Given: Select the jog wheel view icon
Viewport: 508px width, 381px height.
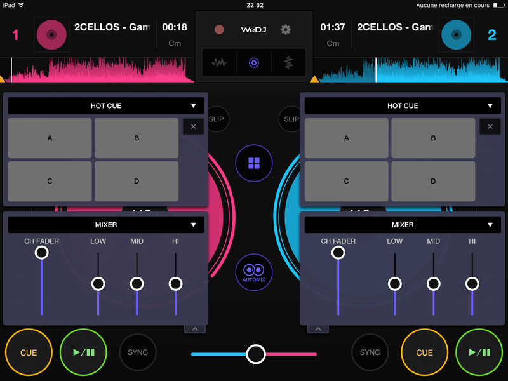Looking at the screenshot, I should pos(253,62).
